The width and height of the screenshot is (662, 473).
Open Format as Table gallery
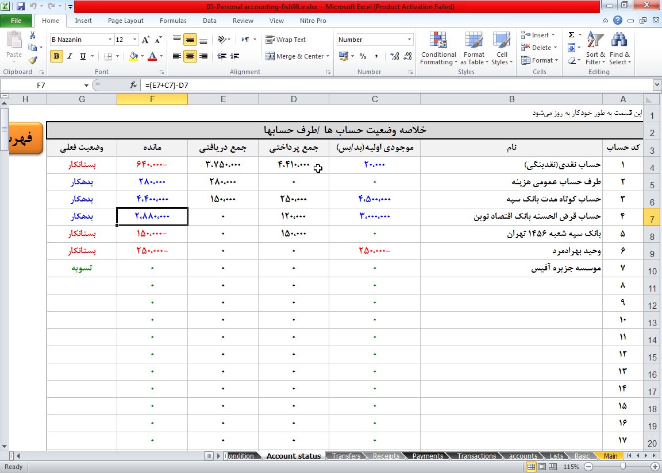click(474, 48)
